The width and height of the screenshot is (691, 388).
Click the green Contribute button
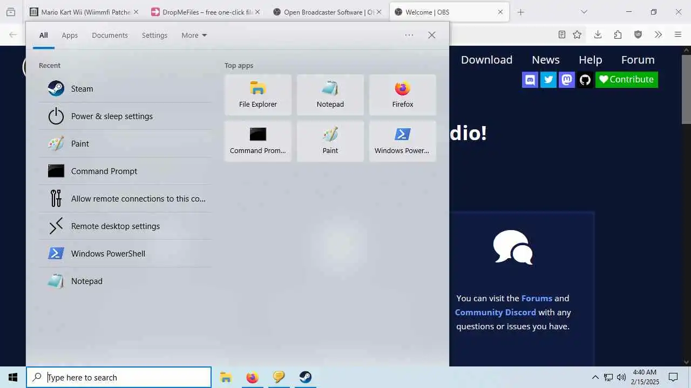coord(627,80)
